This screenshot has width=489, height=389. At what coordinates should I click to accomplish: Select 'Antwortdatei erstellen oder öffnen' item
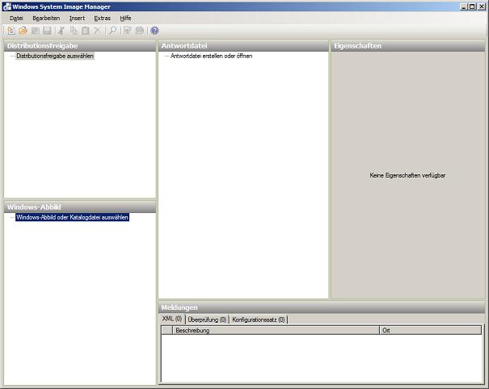point(212,56)
